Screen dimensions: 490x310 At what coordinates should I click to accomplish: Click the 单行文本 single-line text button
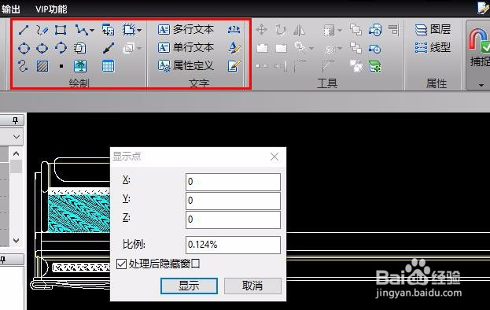click(186, 47)
